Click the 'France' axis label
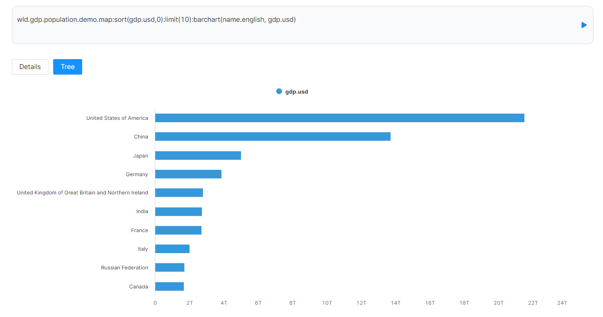The image size is (603, 317). tap(140, 230)
